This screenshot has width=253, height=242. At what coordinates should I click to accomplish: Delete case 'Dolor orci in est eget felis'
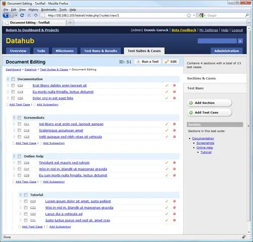click(175, 98)
